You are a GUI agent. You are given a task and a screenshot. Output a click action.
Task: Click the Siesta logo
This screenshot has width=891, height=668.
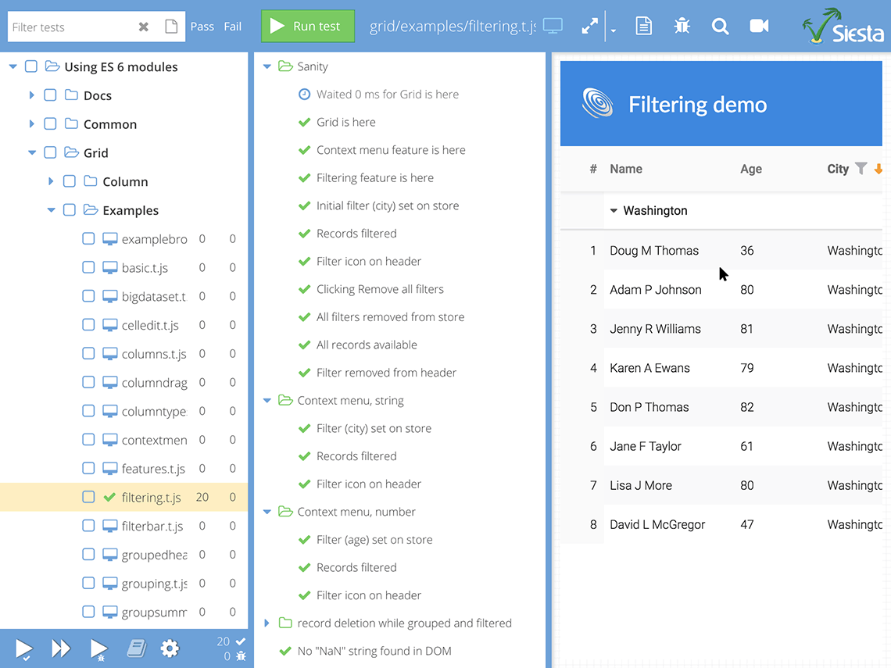pyautogui.click(x=843, y=26)
